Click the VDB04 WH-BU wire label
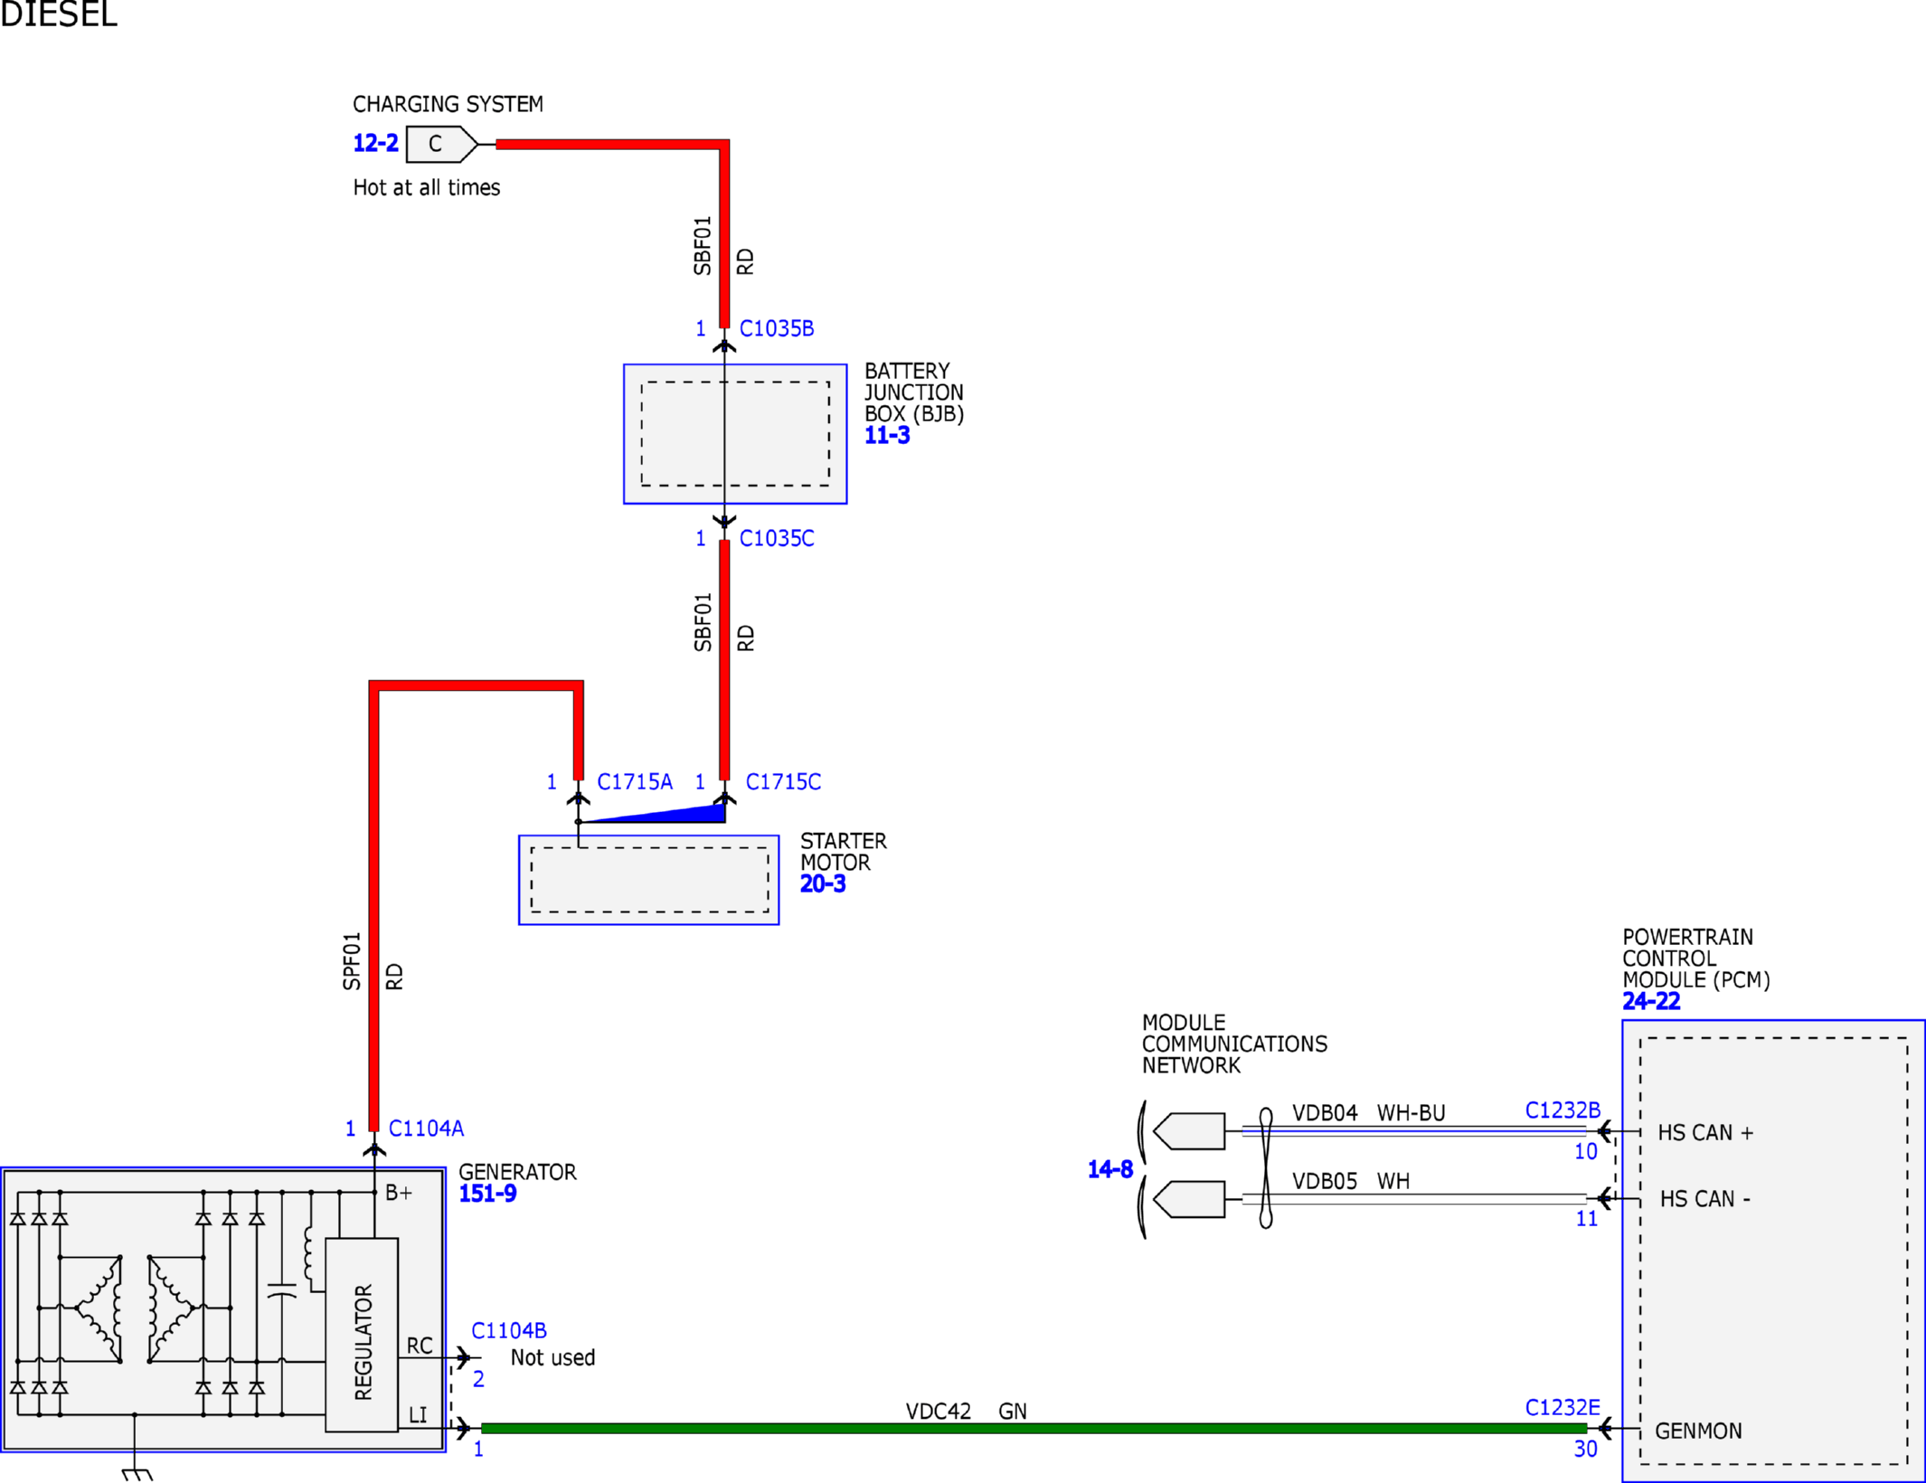 (1368, 1113)
